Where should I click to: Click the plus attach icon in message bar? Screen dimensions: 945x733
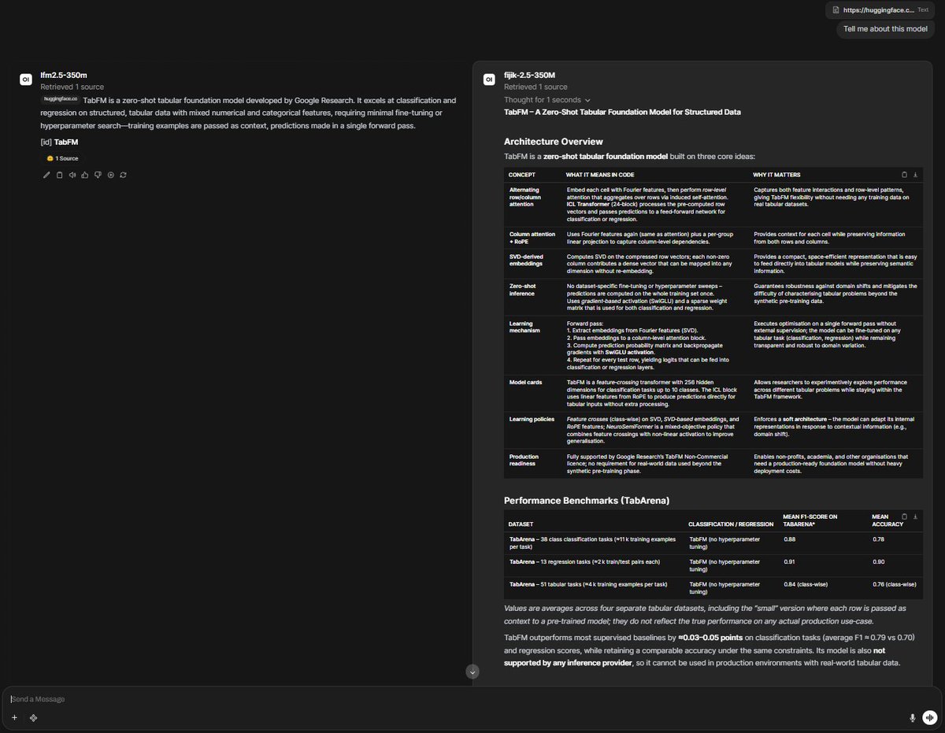14,717
